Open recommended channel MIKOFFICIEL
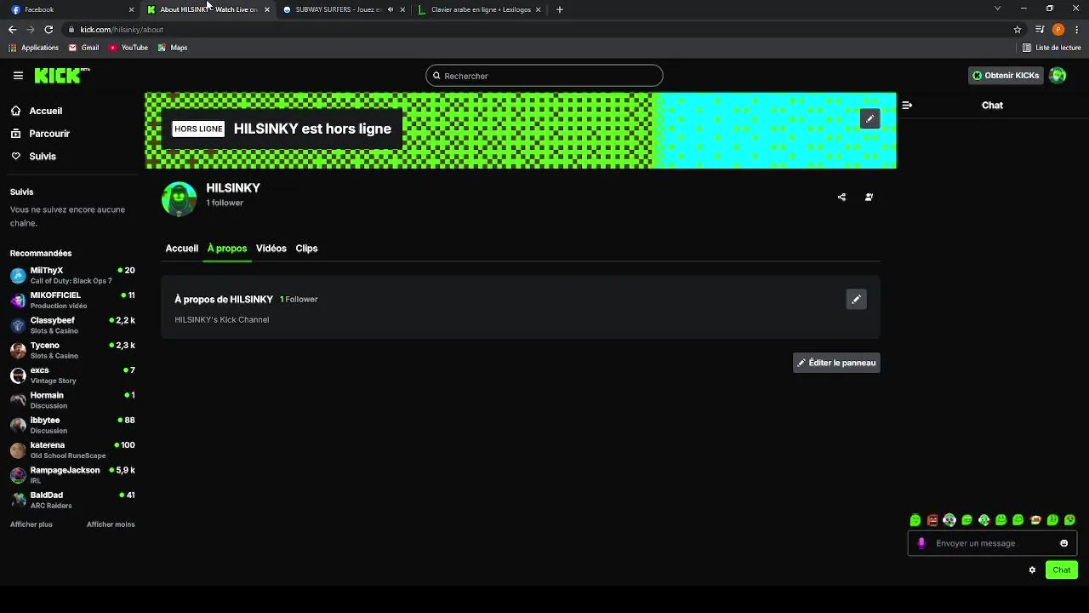The height and width of the screenshot is (613, 1089). tap(72, 300)
